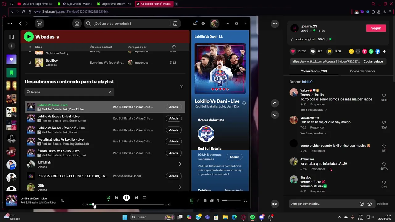
Task: Share TikTok to WhatsApp
Action: pyautogui.click(x=371, y=51)
